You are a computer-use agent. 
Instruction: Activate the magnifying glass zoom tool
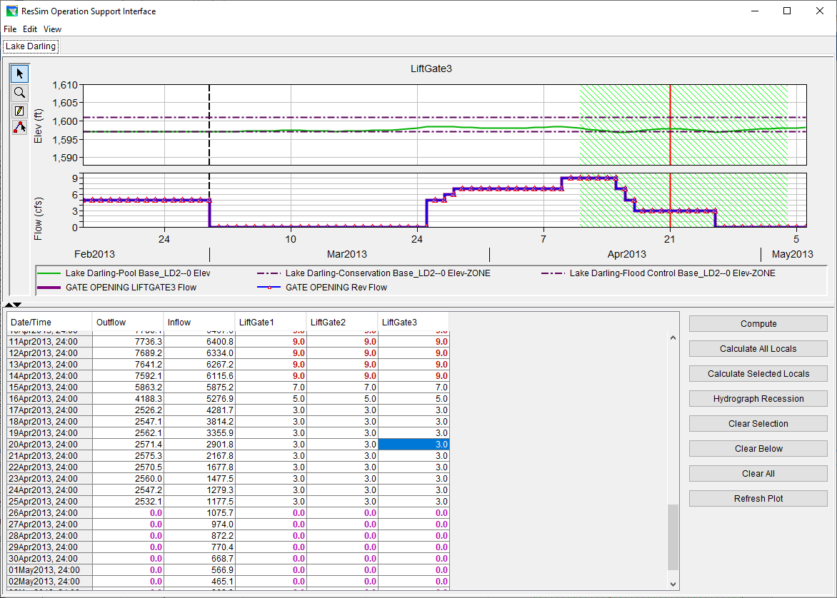(19, 92)
